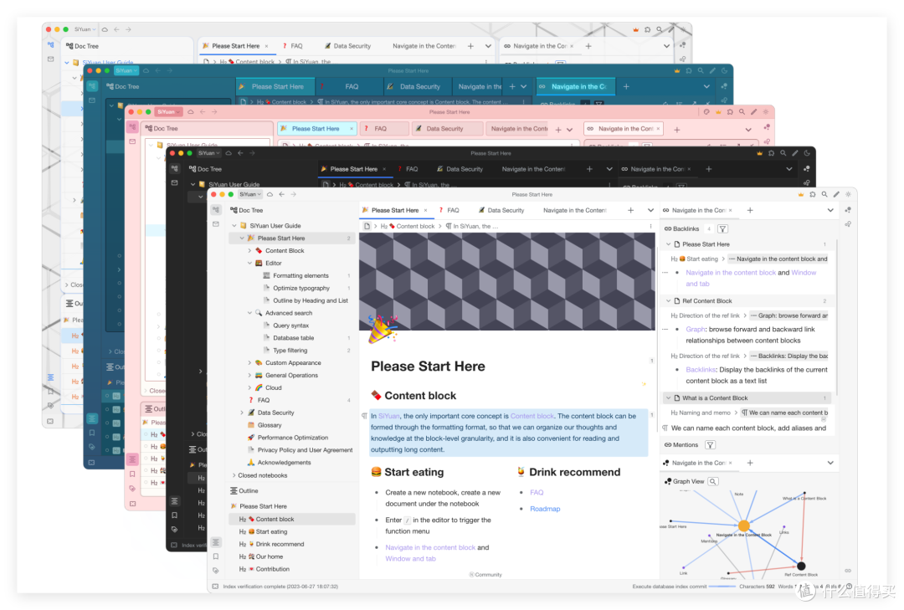Click the Community link below the document
Viewport: 904px width, 610px height.
[485, 575]
